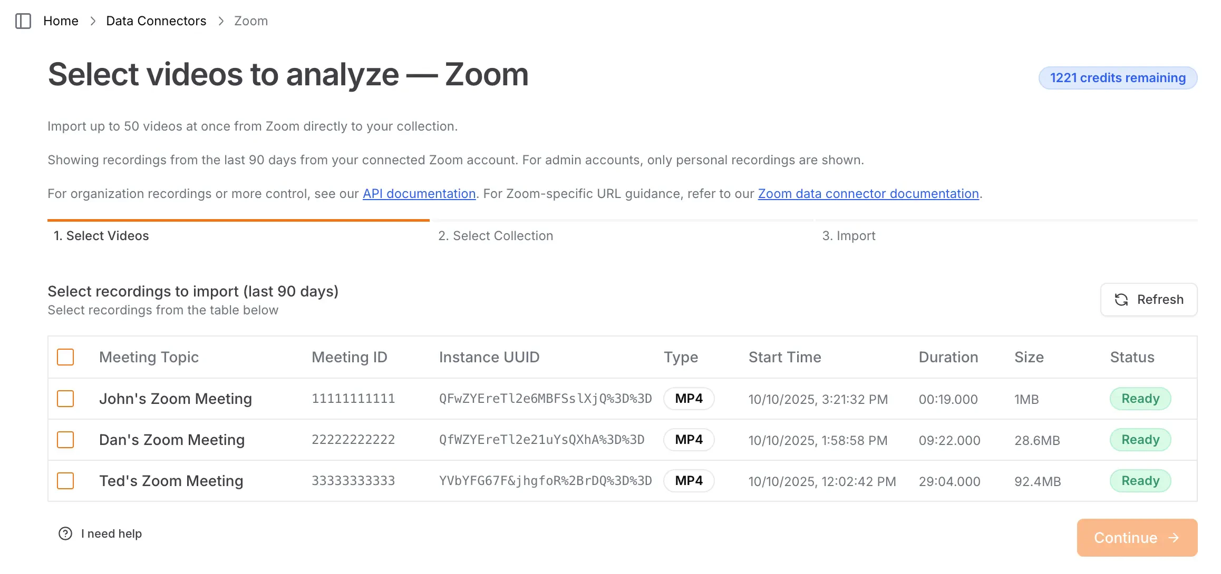Click the help question mark icon
The width and height of the screenshot is (1221, 574).
pos(65,534)
